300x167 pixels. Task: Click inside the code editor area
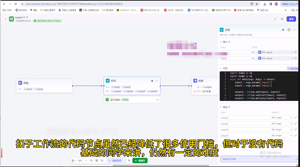[x=259, y=86]
